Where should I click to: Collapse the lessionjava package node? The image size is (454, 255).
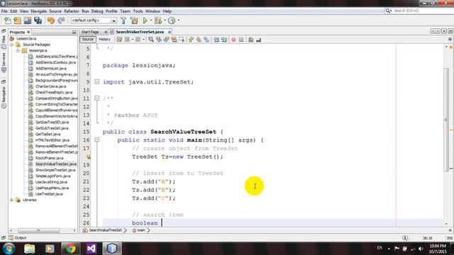click(x=18, y=50)
